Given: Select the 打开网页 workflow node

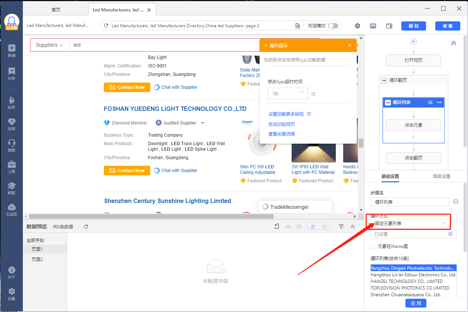Looking at the screenshot, I should (x=414, y=60).
